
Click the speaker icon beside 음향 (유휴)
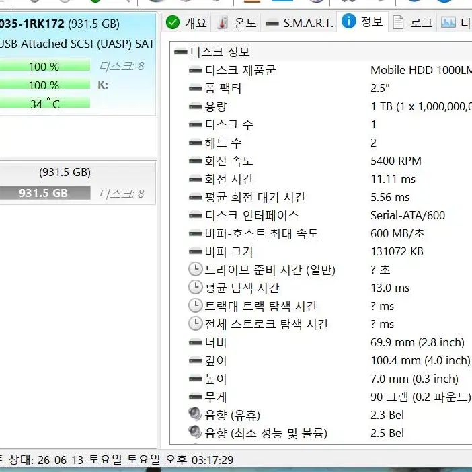[195, 414]
